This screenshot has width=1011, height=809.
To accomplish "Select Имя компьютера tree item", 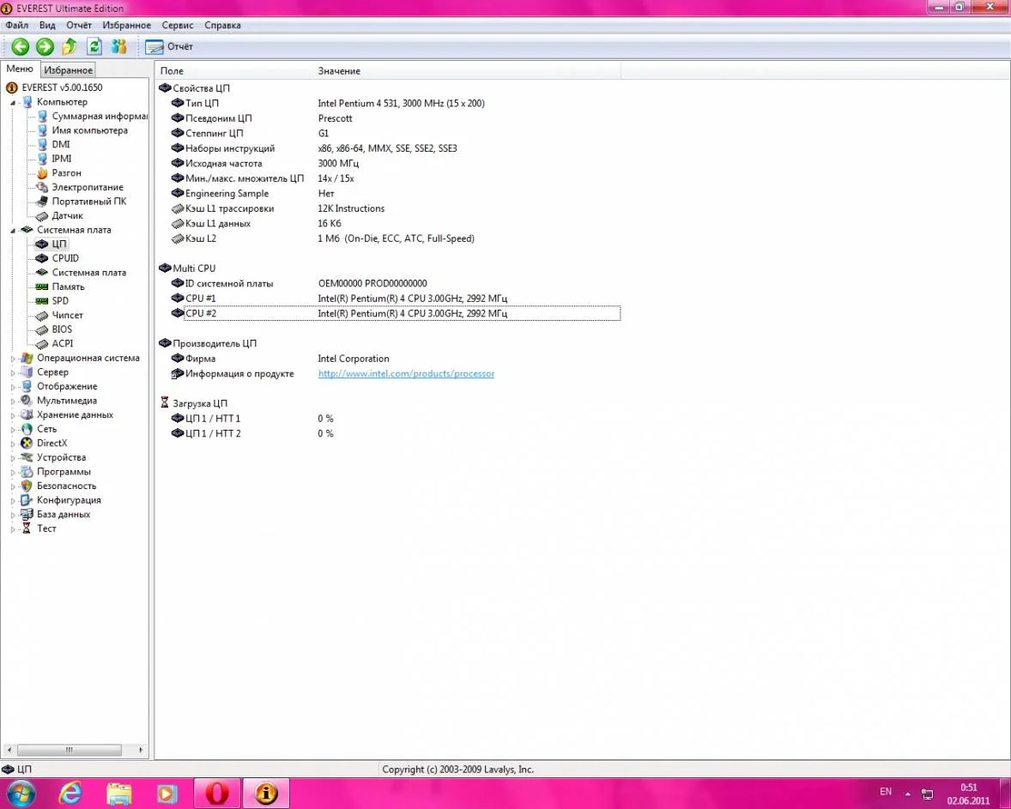I will click(x=89, y=130).
